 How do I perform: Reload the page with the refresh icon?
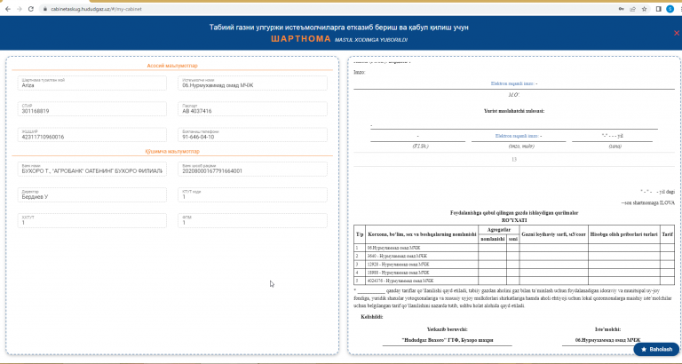coord(31,9)
